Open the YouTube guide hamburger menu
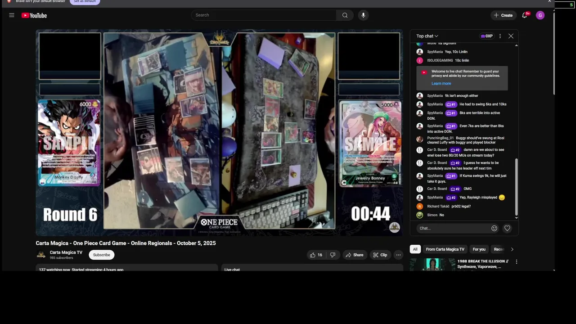The image size is (576, 324). tap(12, 15)
